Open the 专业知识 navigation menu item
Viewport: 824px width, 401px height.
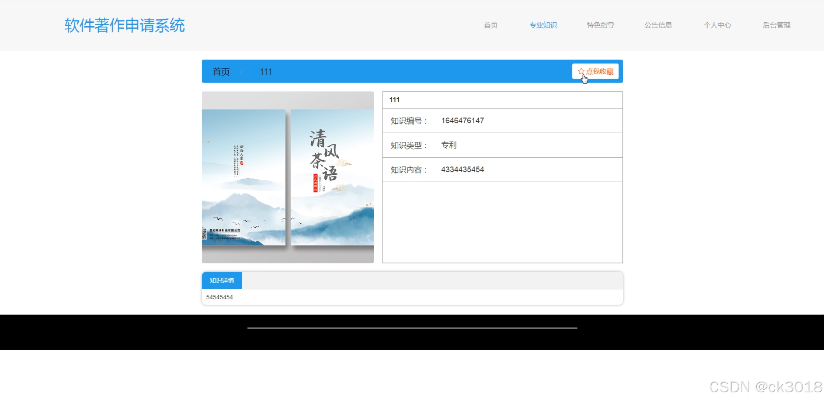[x=543, y=25]
